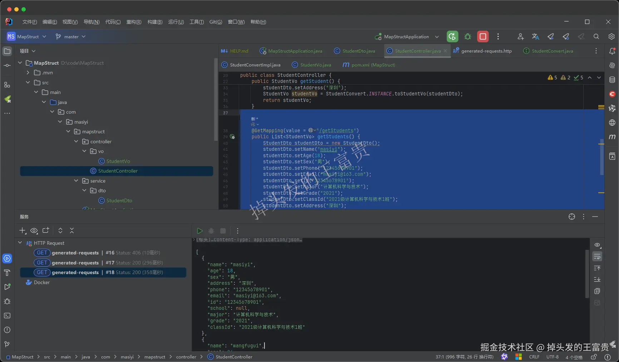Open the Services tool window icon

tap(7, 258)
